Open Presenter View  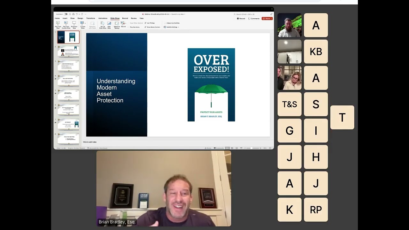[74, 23]
